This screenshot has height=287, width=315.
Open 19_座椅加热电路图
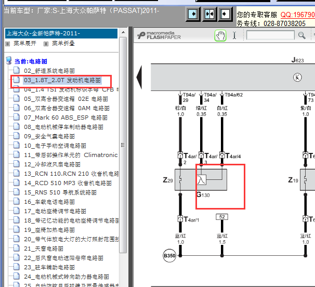click(49, 230)
